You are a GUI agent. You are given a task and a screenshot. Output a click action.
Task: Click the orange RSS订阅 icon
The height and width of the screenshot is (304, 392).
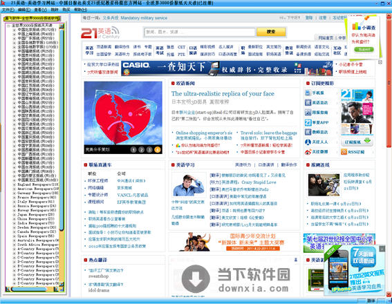tap(344, 151)
